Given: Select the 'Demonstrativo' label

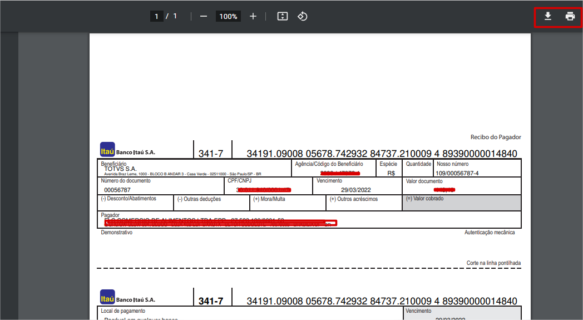Looking at the screenshot, I should click(x=116, y=232).
